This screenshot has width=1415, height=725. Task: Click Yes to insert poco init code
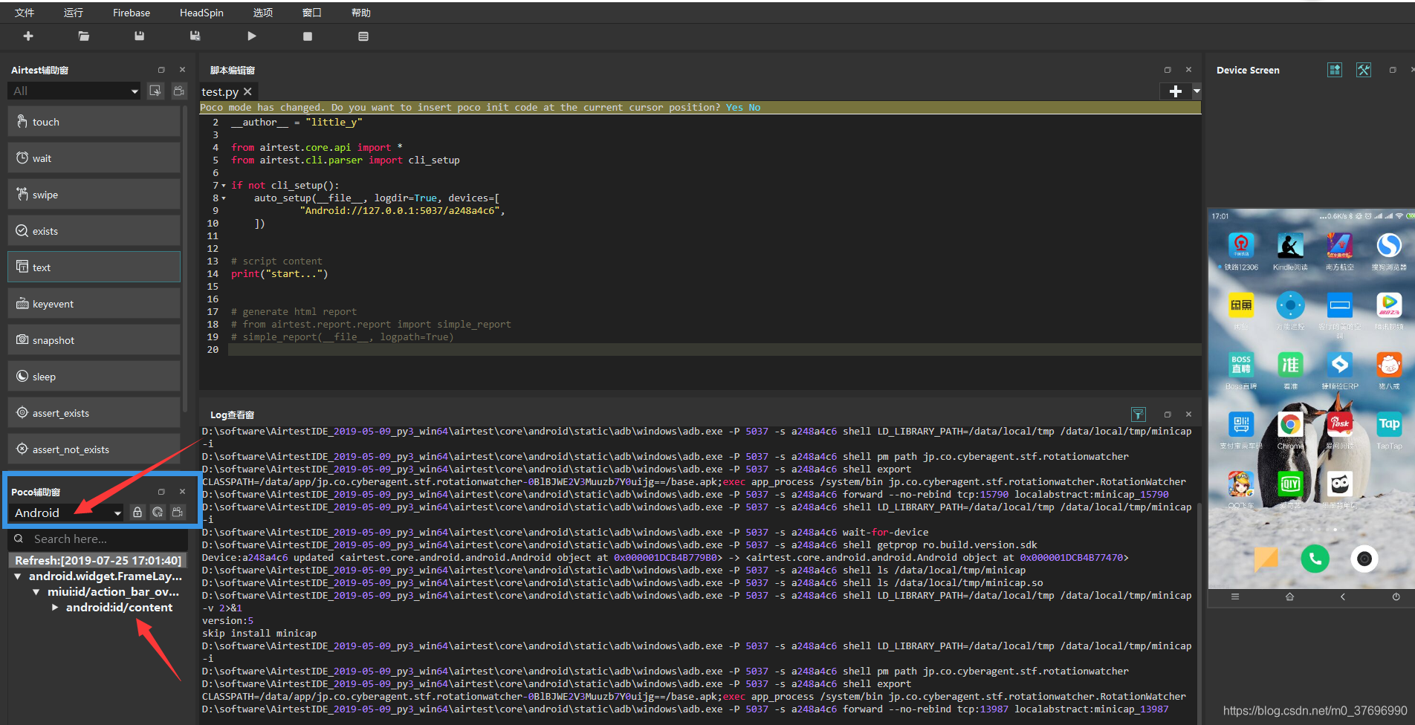point(734,108)
